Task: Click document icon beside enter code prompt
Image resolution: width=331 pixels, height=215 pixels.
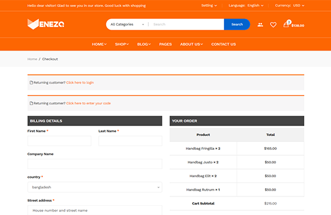Action: tap(31, 103)
